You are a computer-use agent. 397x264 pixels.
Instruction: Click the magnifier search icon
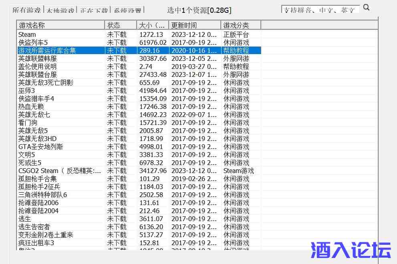[366, 8]
